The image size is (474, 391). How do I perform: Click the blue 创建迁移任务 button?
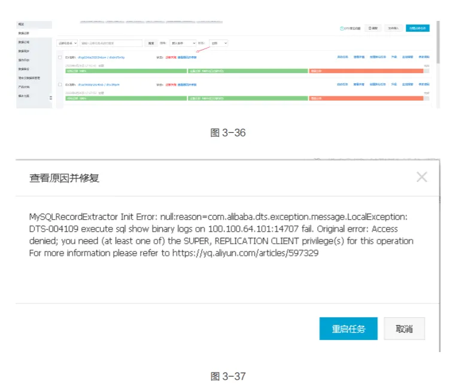click(418, 28)
